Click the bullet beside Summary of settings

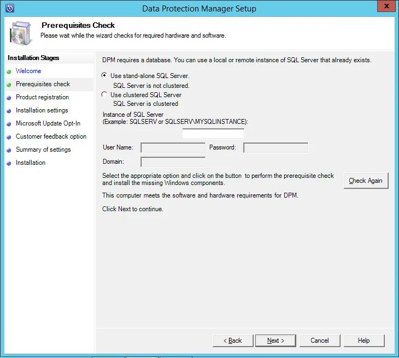pos(9,150)
